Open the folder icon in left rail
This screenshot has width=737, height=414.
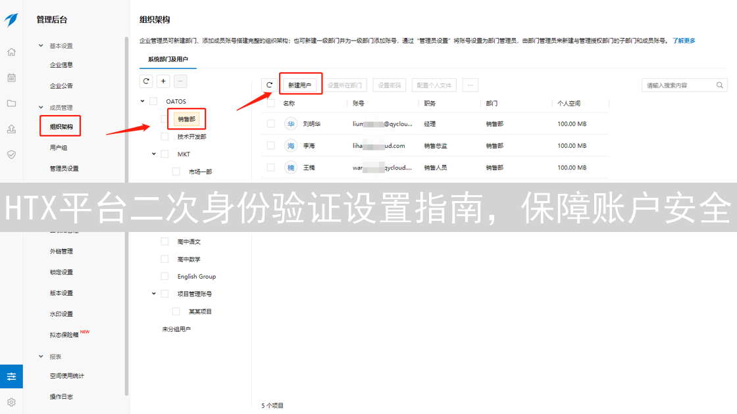click(11, 103)
